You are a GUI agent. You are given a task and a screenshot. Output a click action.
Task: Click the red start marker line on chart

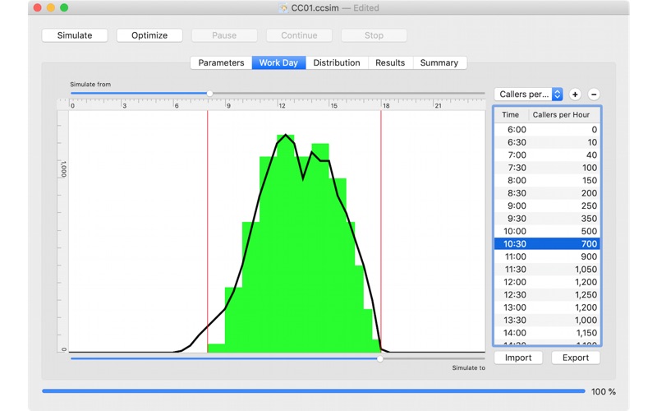(x=208, y=231)
